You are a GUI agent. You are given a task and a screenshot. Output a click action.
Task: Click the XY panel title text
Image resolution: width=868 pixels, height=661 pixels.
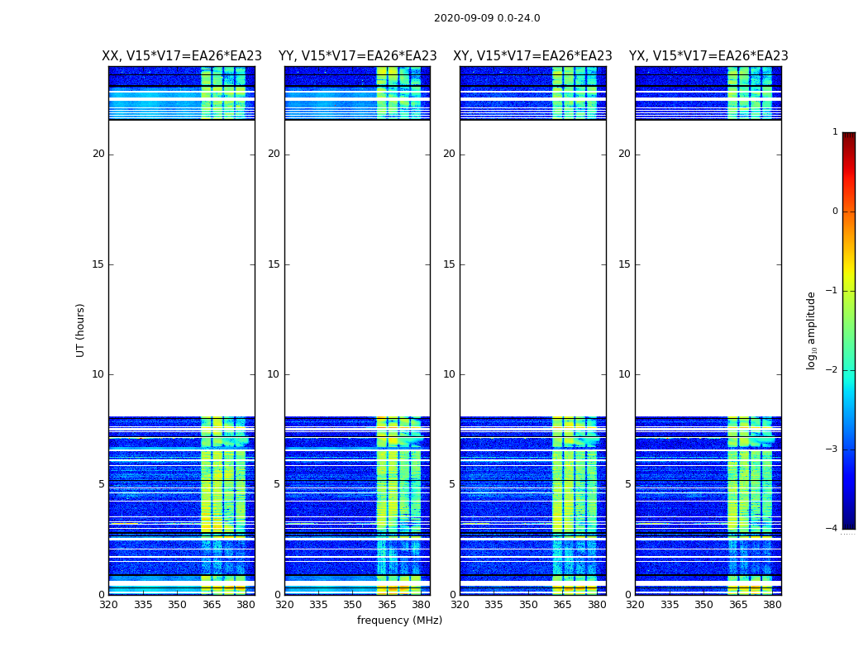coord(532,56)
